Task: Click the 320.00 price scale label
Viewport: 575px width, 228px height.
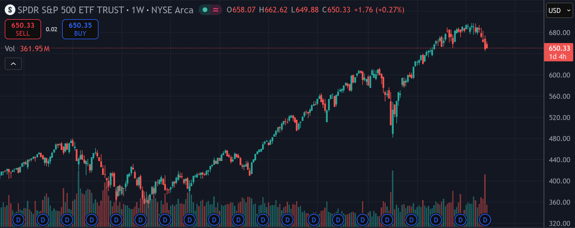Action: tap(559, 223)
